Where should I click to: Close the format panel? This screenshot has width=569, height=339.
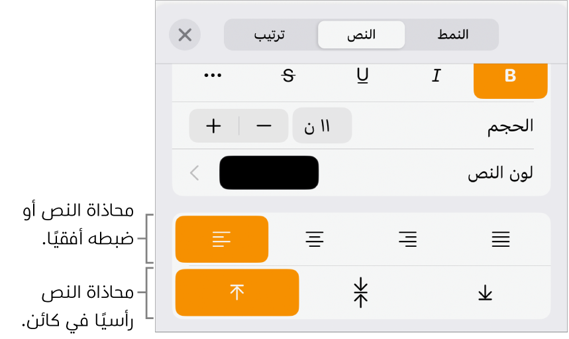185,35
